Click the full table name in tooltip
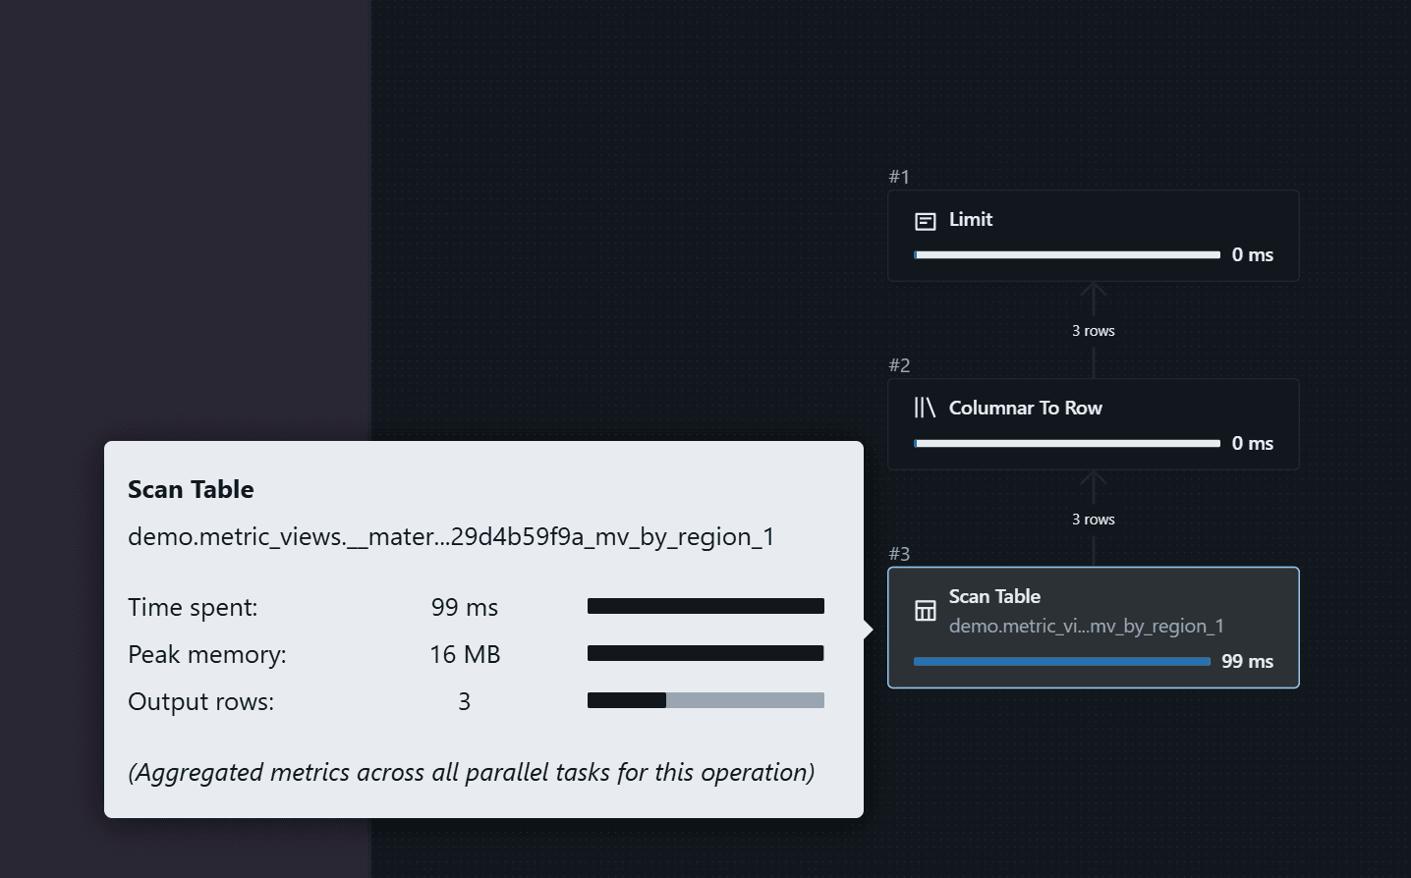This screenshot has height=878, width=1411. click(451, 537)
